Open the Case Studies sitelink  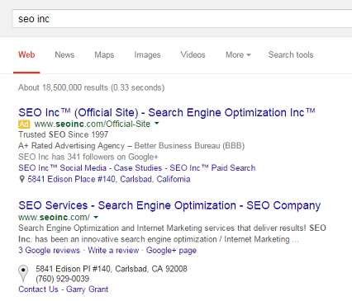click(x=138, y=167)
